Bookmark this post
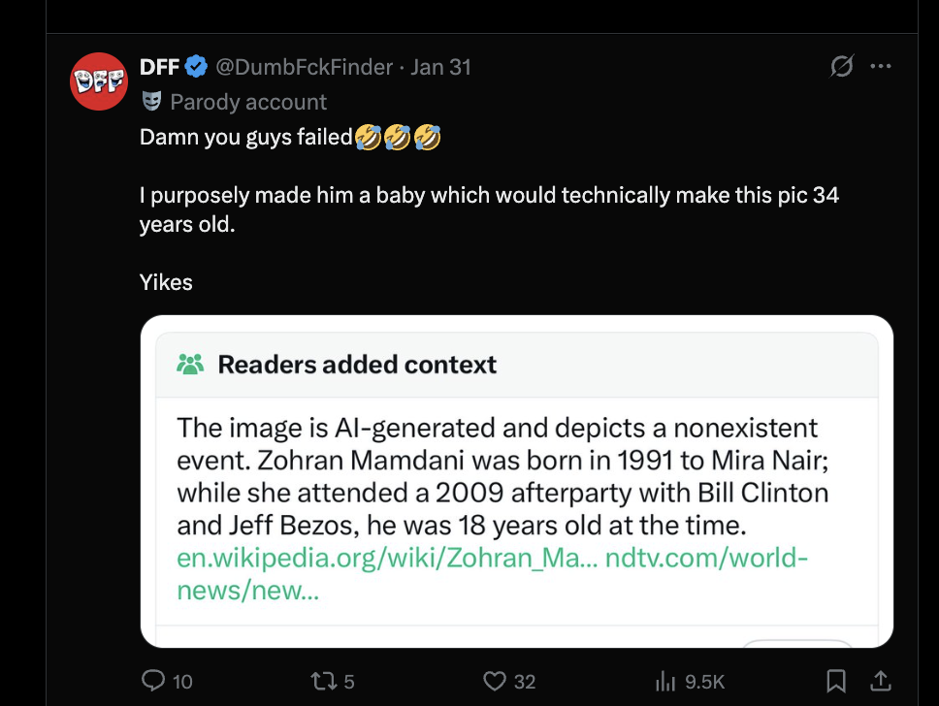Viewport: 939px width, 706px height. (x=837, y=681)
